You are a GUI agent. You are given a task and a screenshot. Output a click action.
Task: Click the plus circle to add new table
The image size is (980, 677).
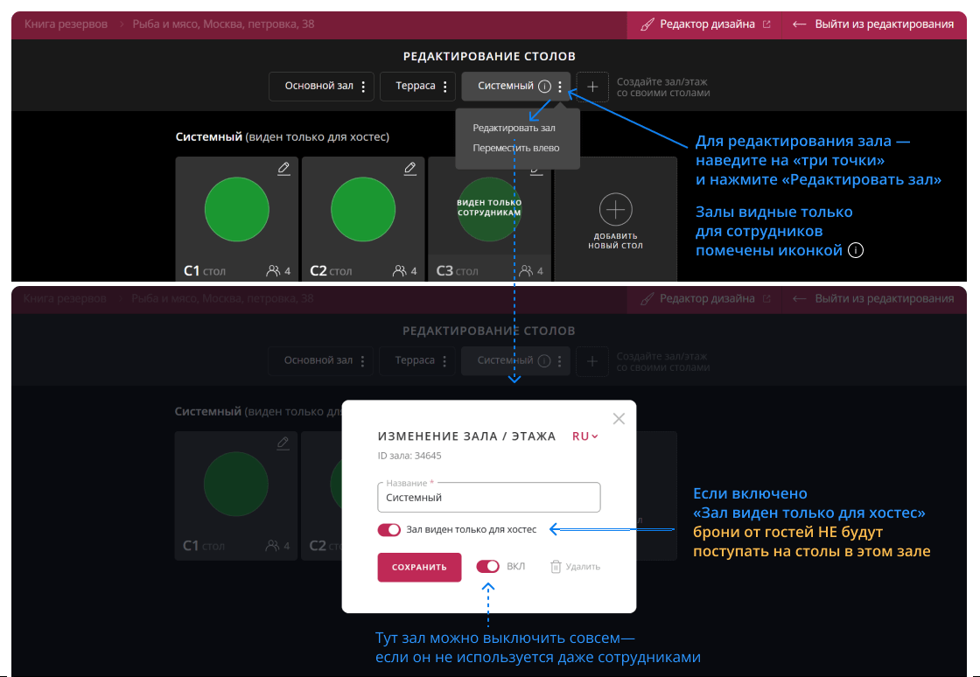pos(615,210)
